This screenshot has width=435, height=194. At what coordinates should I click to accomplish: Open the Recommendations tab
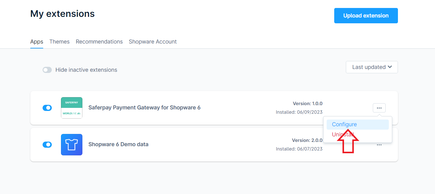(x=99, y=42)
